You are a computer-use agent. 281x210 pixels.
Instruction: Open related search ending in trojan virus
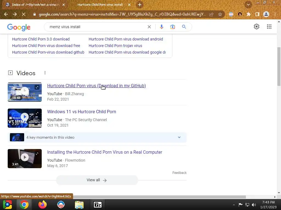pos(116,46)
